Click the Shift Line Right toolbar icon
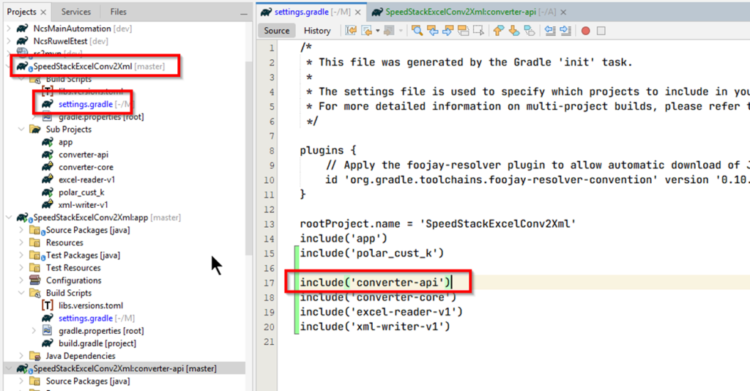The height and width of the screenshot is (391, 750). (x=565, y=31)
